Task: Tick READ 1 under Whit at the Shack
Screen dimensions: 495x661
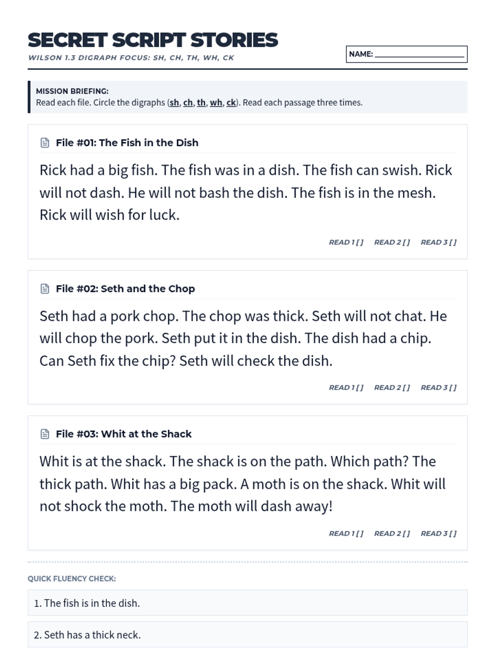Action: click(346, 533)
